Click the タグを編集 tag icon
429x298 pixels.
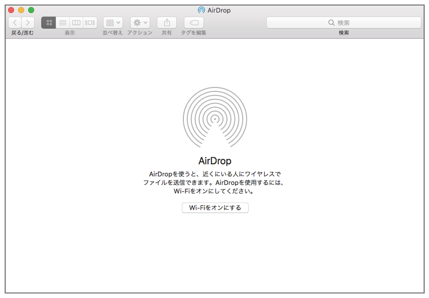[x=194, y=23]
